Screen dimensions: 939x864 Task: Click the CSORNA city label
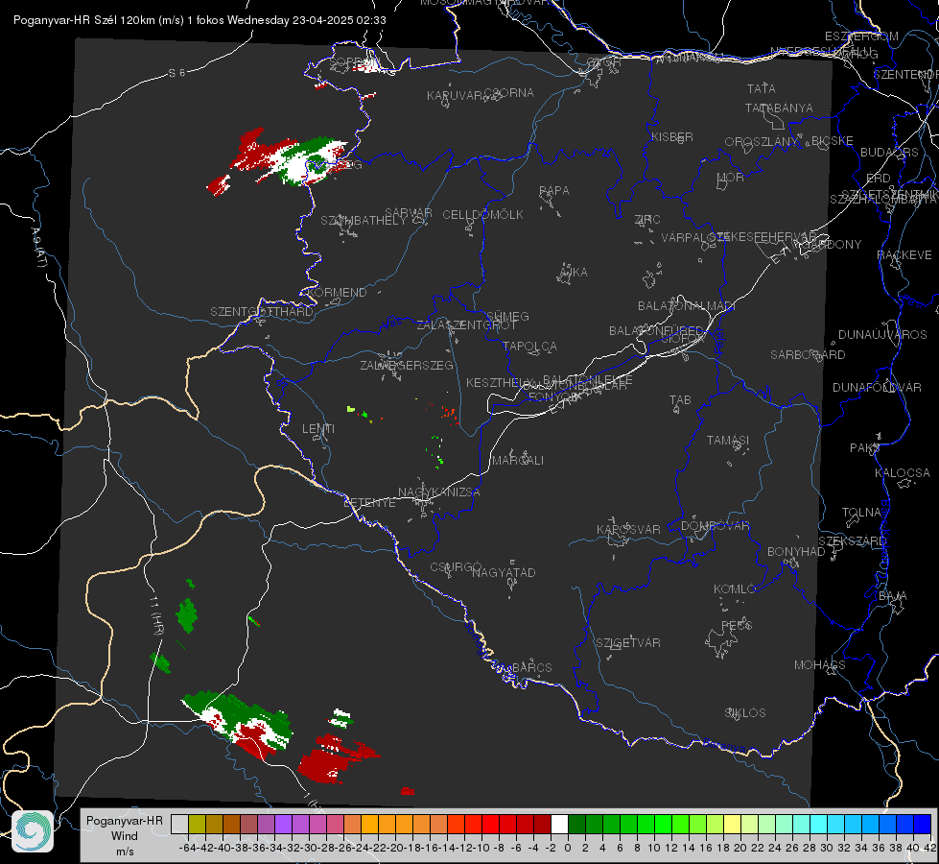point(509,93)
